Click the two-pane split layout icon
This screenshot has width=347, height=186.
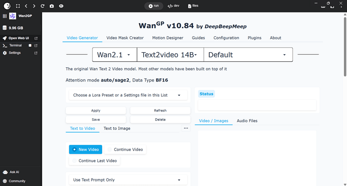332,7
